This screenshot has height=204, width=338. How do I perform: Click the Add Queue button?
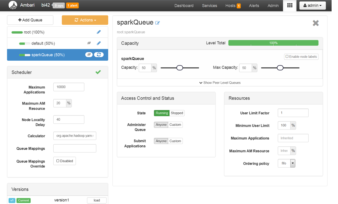click(30, 20)
